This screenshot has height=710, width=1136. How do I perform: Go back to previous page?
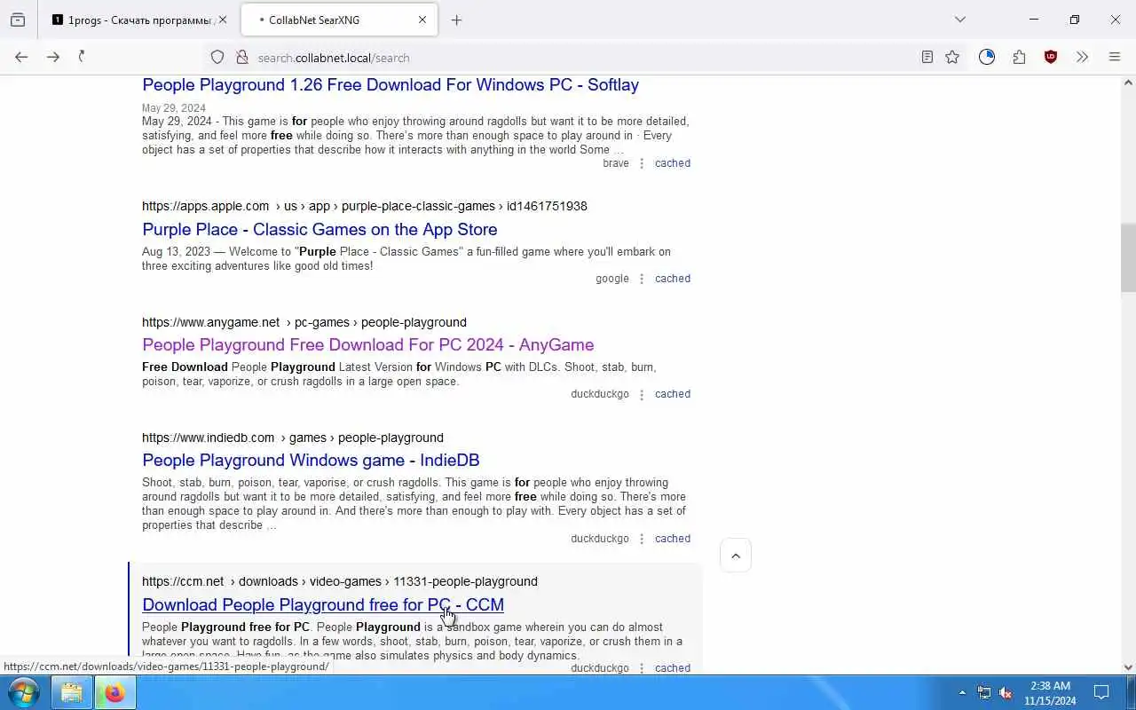click(x=21, y=57)
